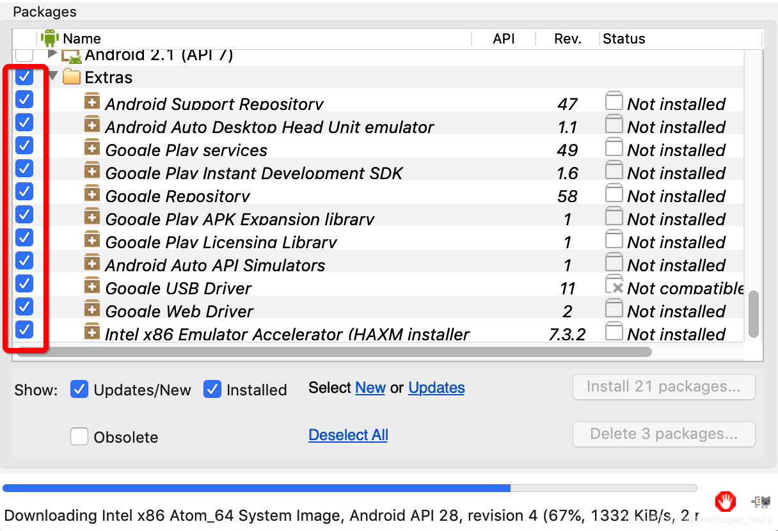The image size is (778, 531).
Task: Click status icon in Google Web Driver row
Action: 614,309
